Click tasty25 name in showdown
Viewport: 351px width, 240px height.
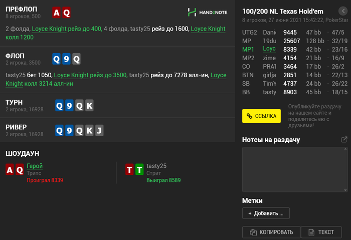(x=156, y=166)
